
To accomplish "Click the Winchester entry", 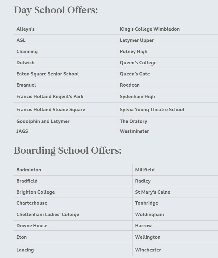I will coord(148,250).
